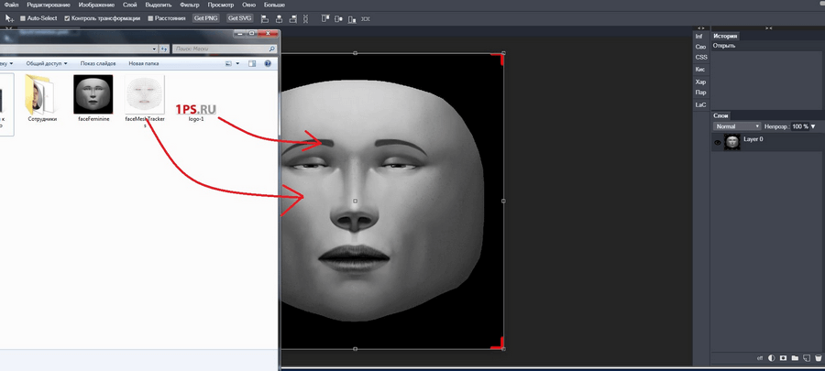Create a new layer
Image resolution: width=825 pixels, height=371 pixels.
806,358
